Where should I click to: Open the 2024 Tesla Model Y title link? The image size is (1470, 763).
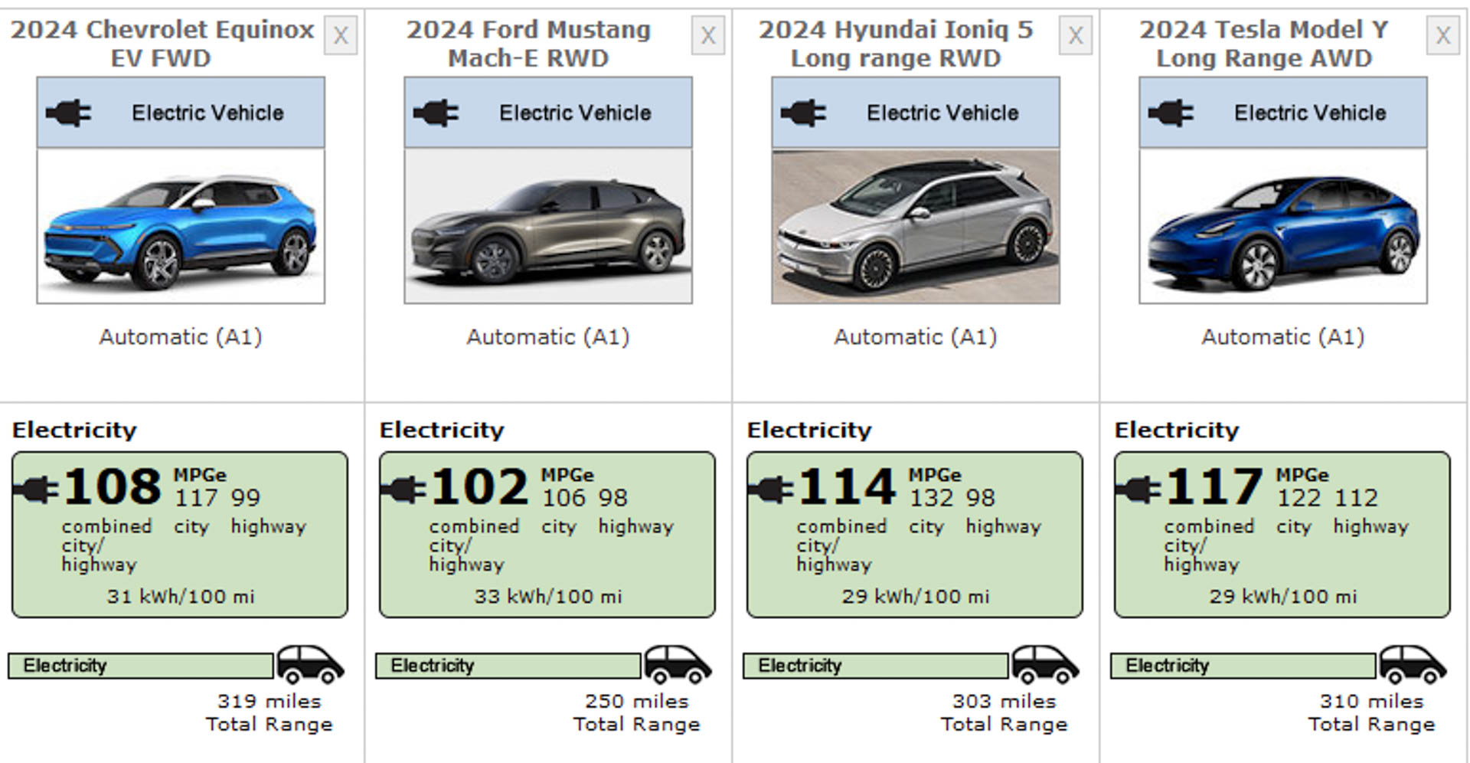pos(1263,44)
